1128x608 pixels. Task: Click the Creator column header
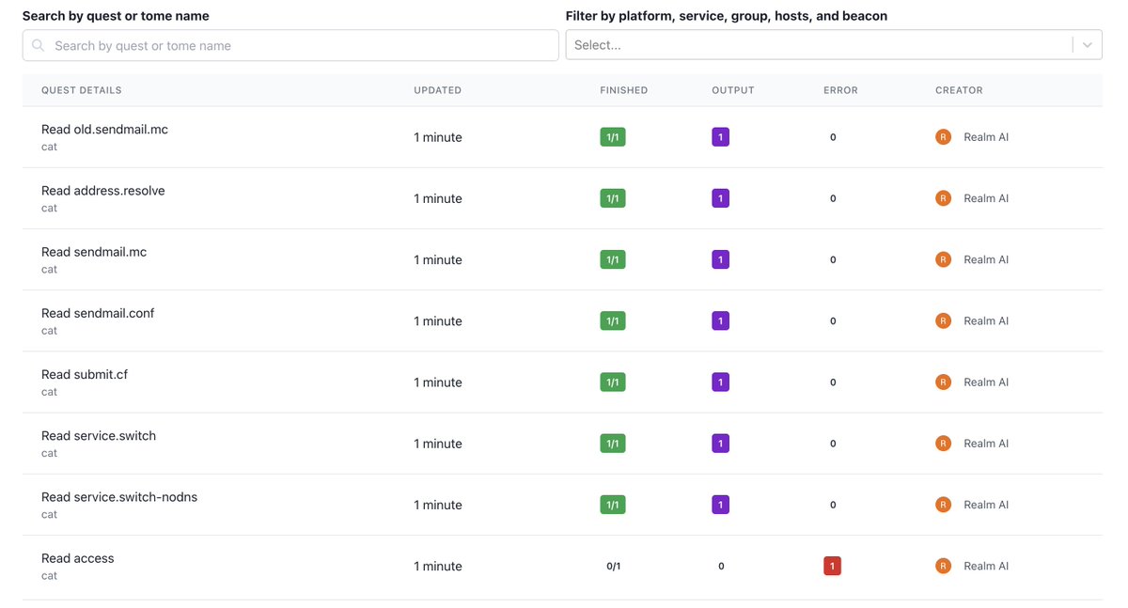[959, 90]
